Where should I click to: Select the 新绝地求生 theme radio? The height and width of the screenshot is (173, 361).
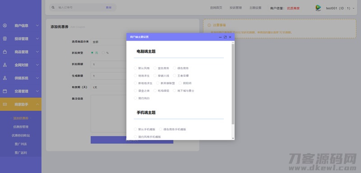135,83
